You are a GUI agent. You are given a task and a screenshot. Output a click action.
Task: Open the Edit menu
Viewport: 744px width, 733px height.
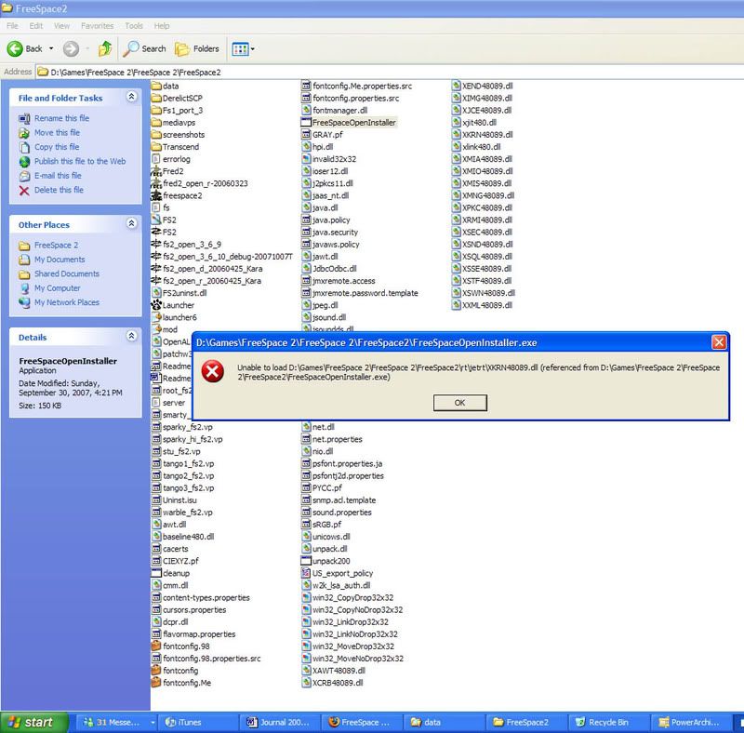(36, 26)
